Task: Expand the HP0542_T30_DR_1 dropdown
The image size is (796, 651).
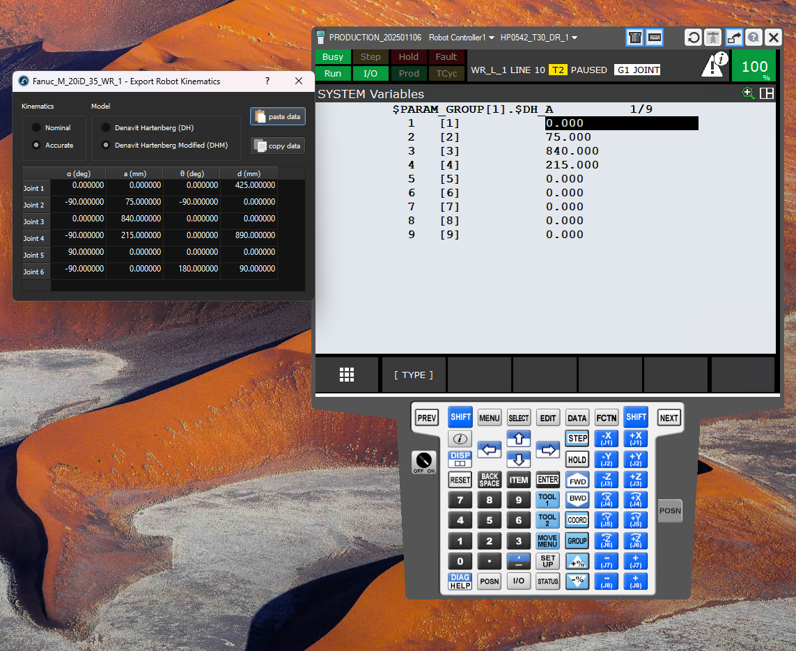Action: click(x=539, y=38)
